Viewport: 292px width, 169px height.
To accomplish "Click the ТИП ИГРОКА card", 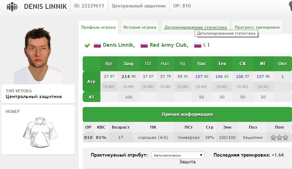I will [x=38, y=94].
